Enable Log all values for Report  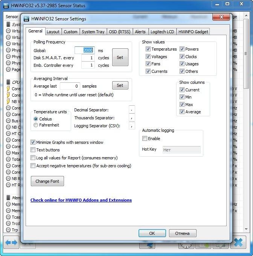click(x=33, y=158)
